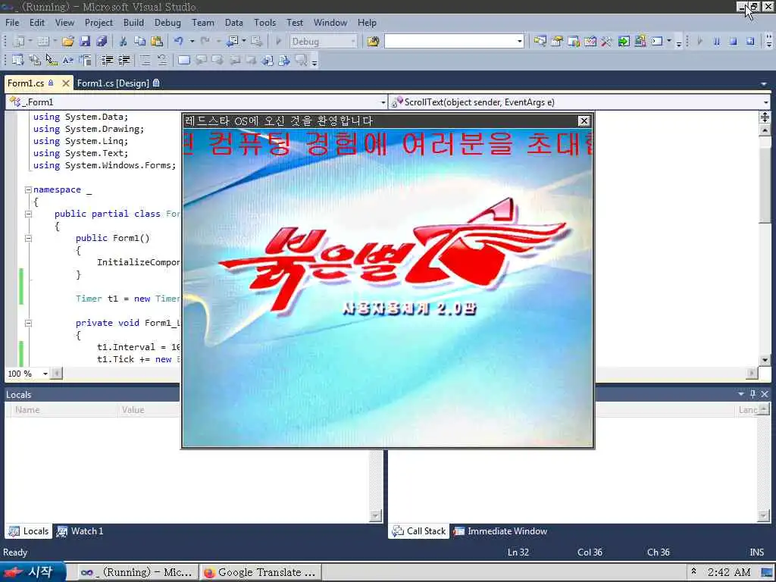Save the current file with floppy icon
Viewport: 776px width, 582px height.
(85, 42)
